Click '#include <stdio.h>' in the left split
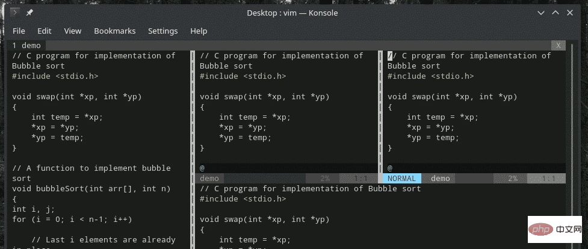 [x=55, y=76]
